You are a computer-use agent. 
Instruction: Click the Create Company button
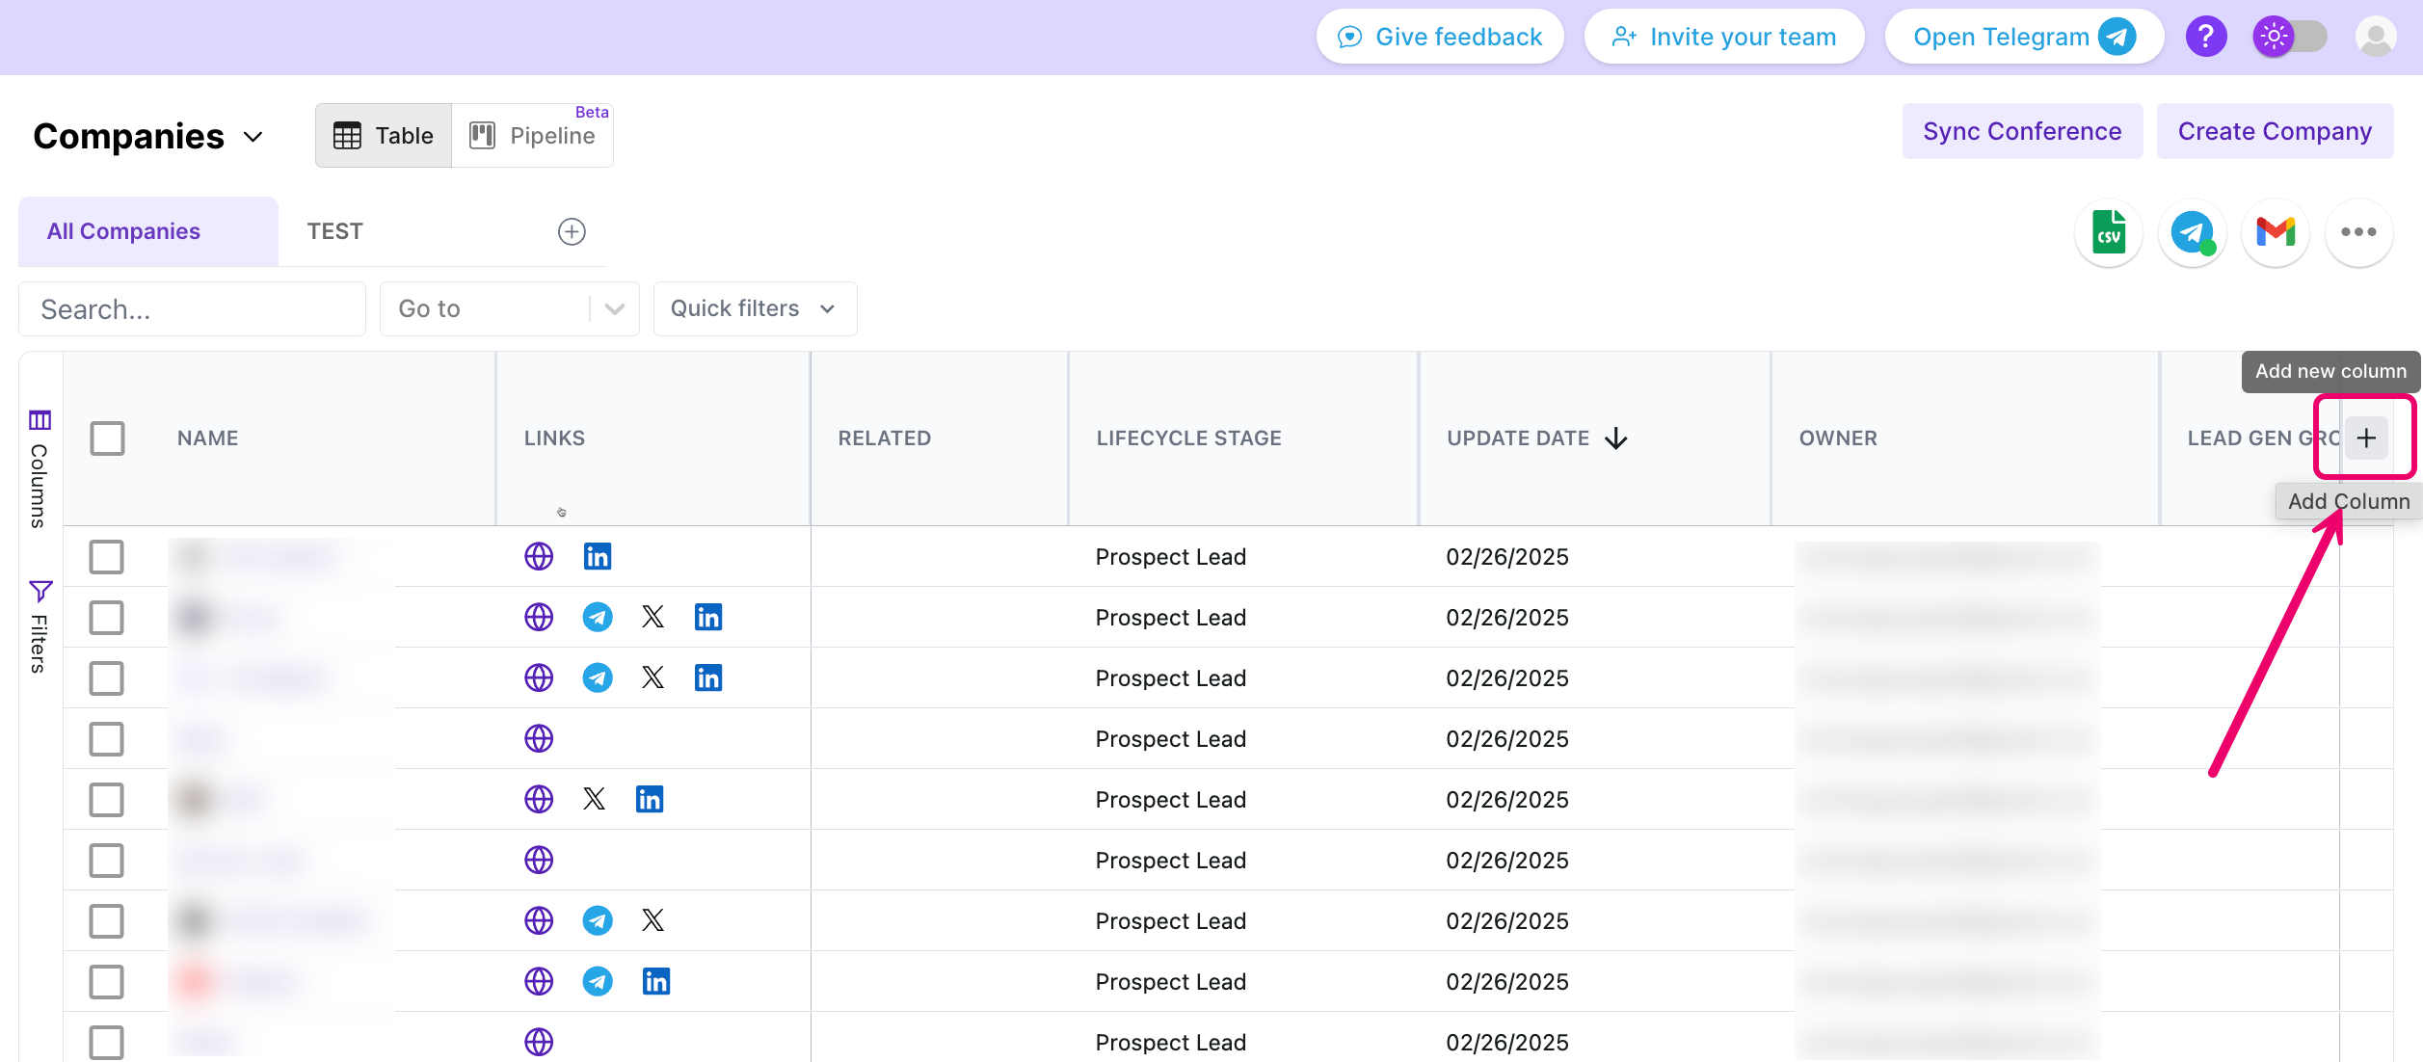2275,131
